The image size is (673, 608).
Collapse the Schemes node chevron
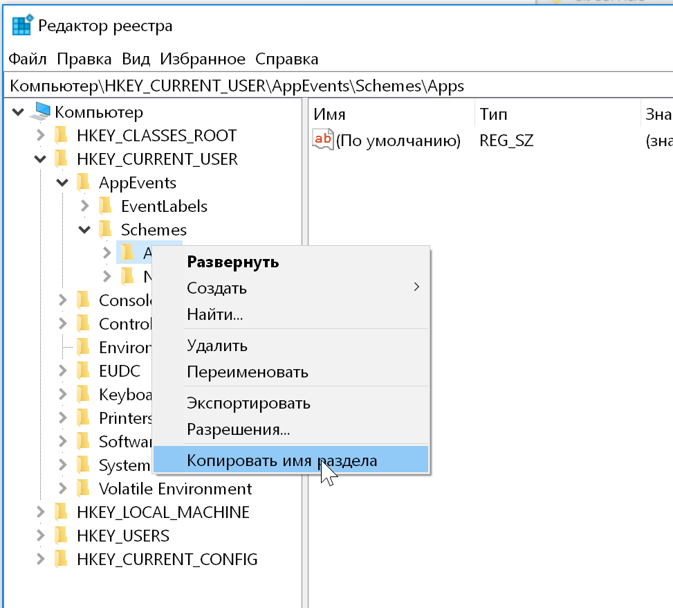(x=84, y=229)
